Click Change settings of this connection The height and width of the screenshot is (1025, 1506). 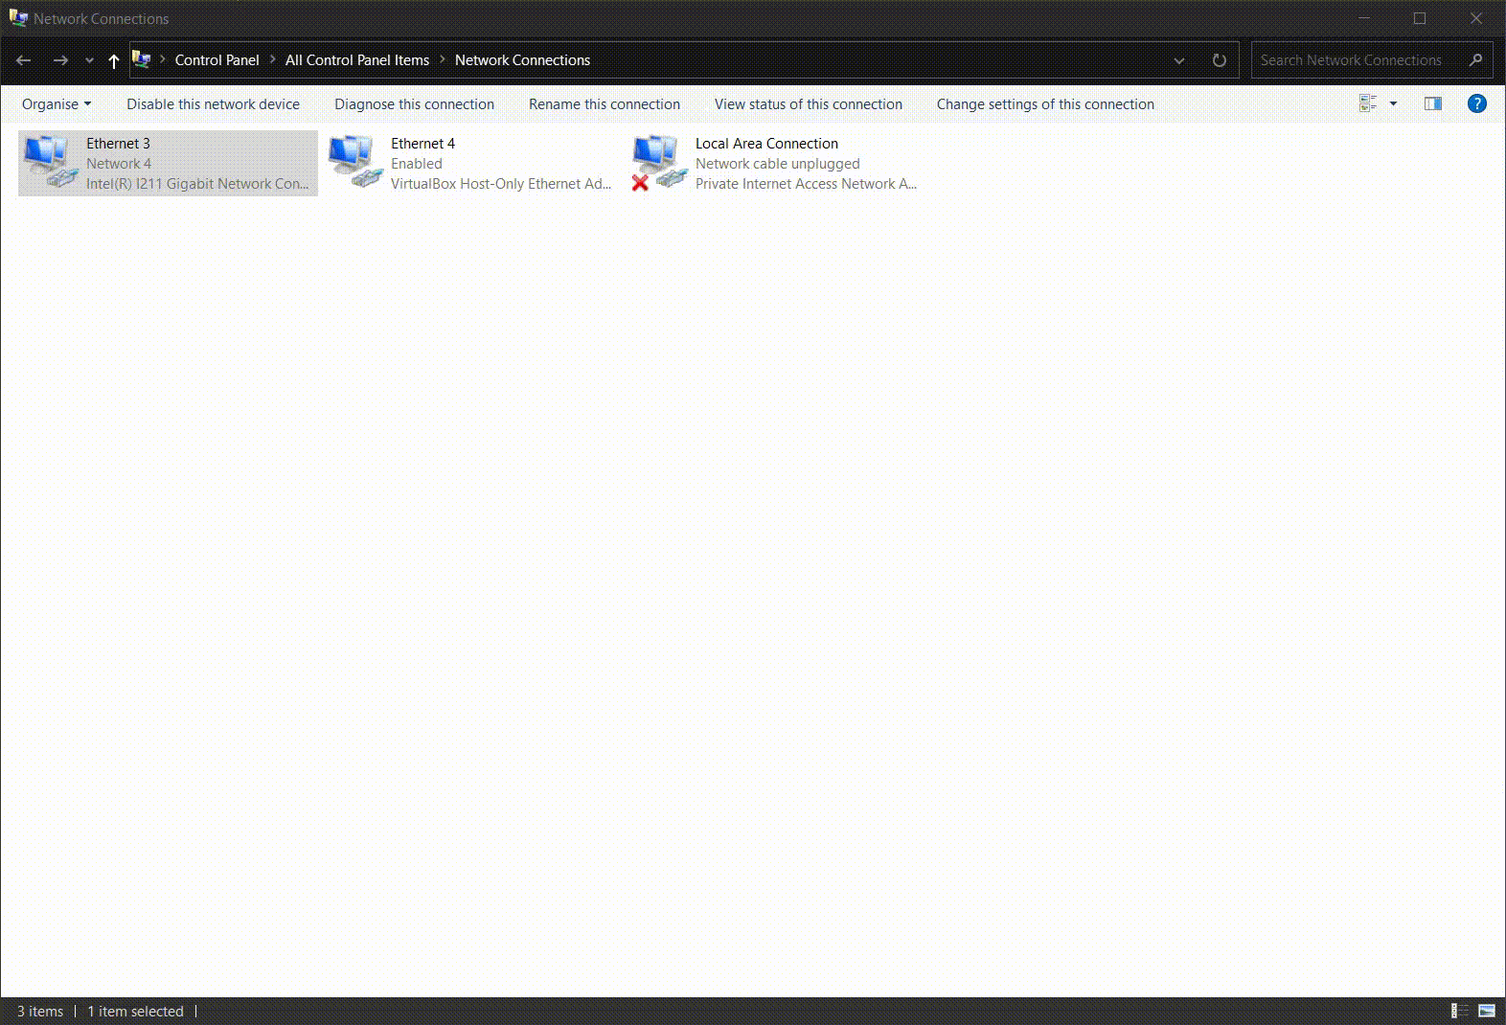tap(1045, 104)
